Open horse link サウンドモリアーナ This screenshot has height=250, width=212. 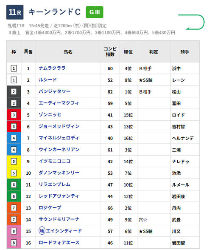pyautogui.click(x=59, y=219)
